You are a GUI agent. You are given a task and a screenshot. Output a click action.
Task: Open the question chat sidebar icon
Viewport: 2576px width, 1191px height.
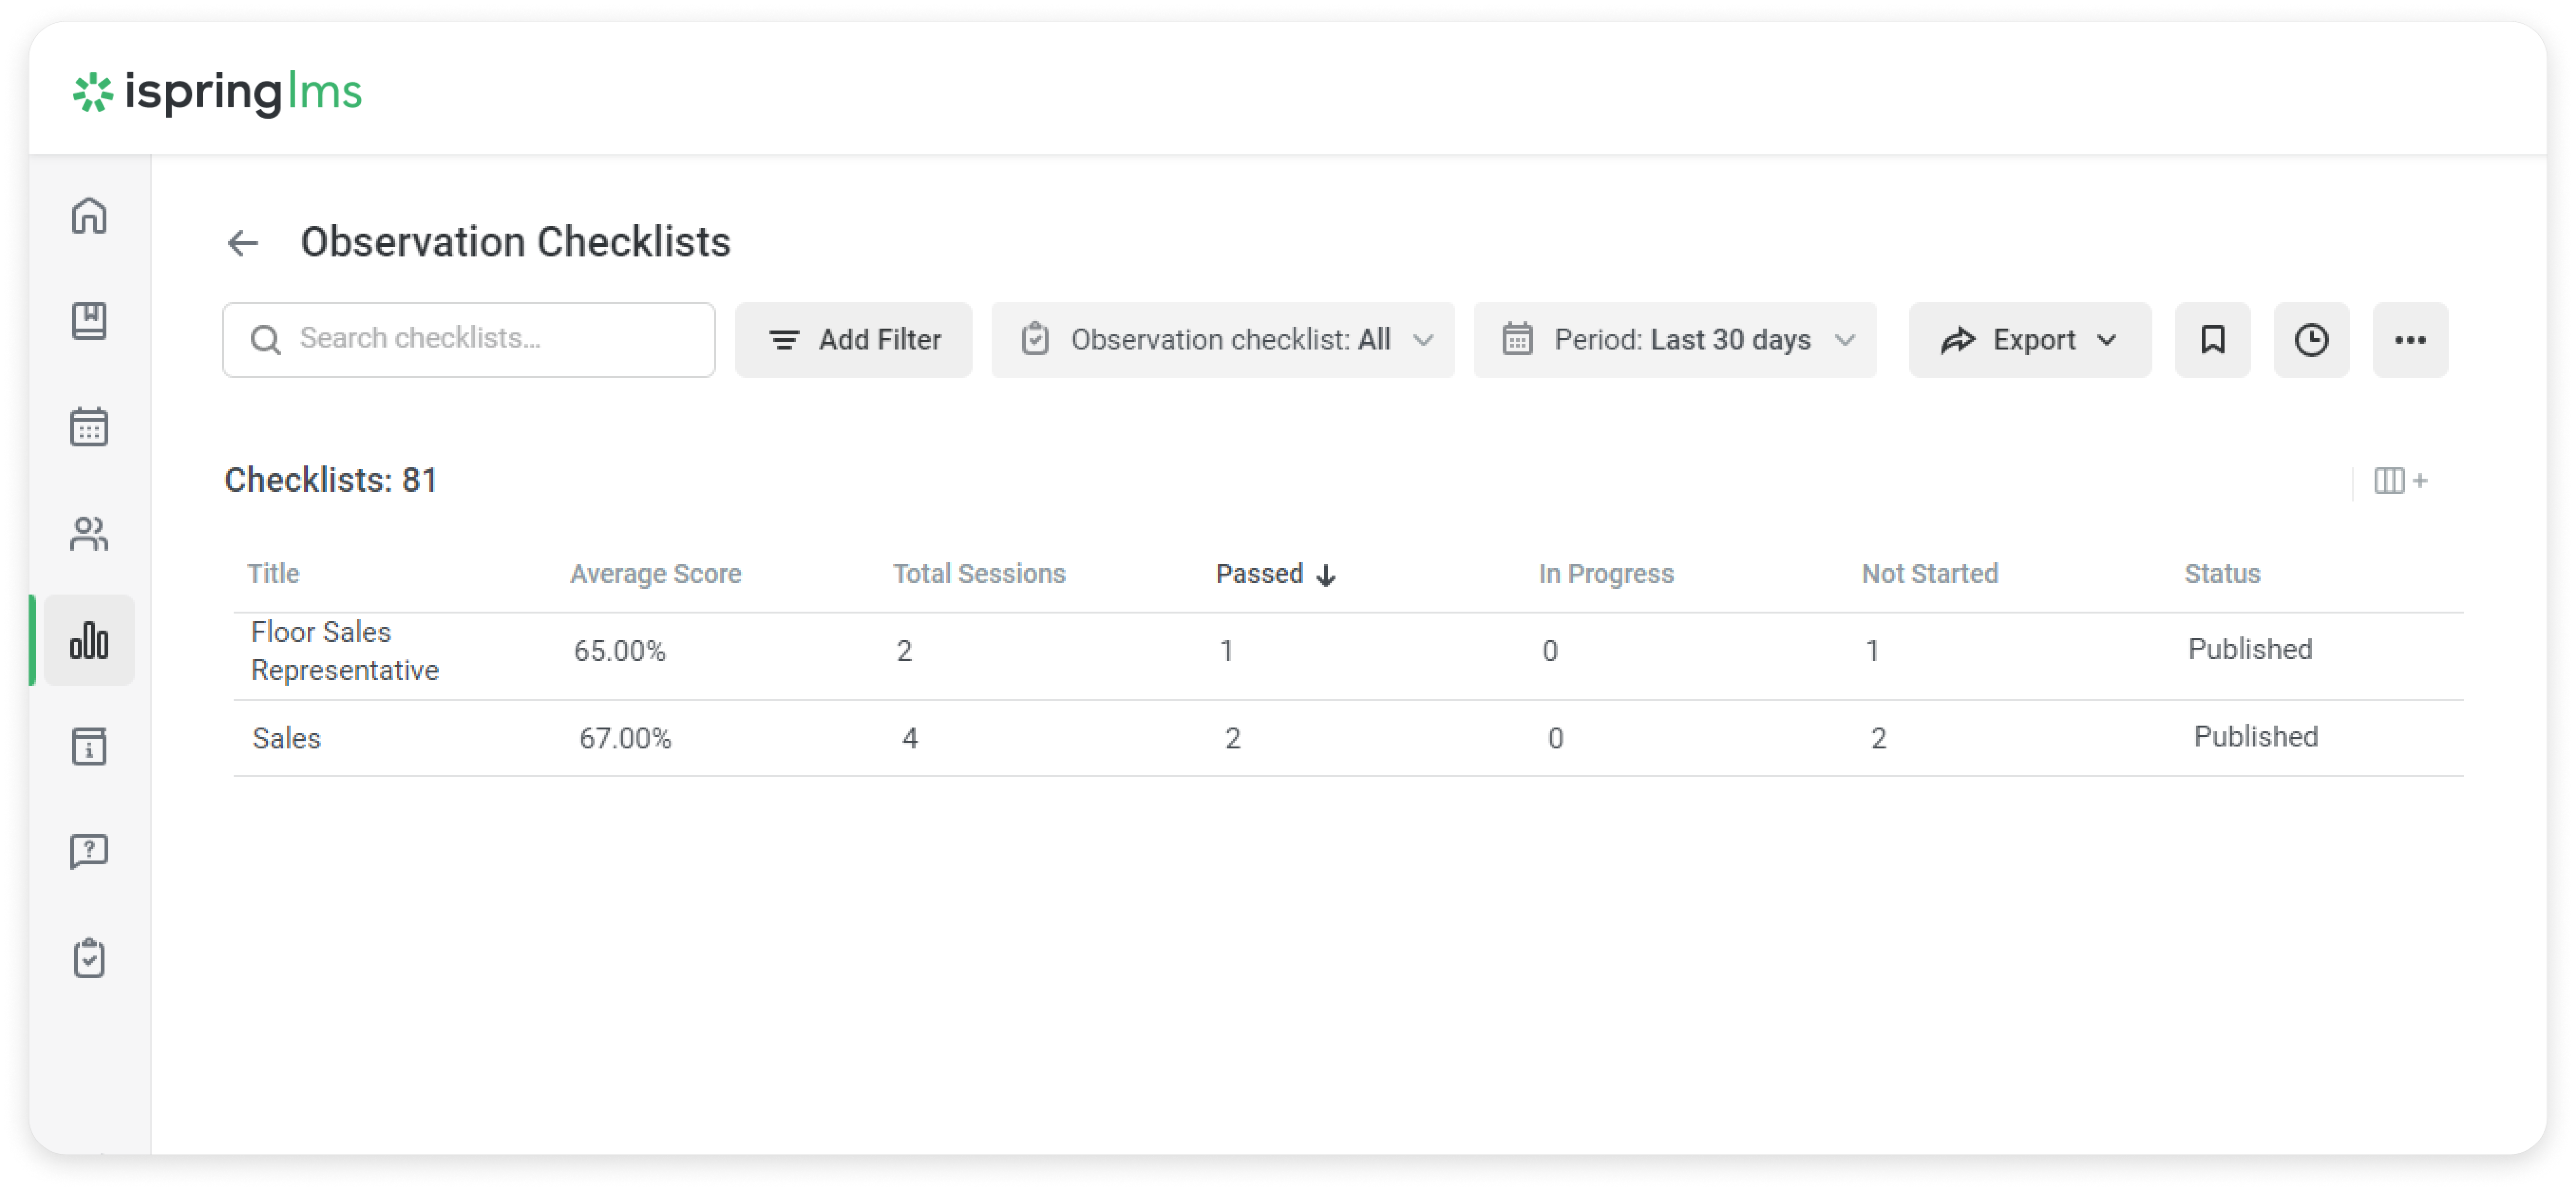(x=89, y=852)
